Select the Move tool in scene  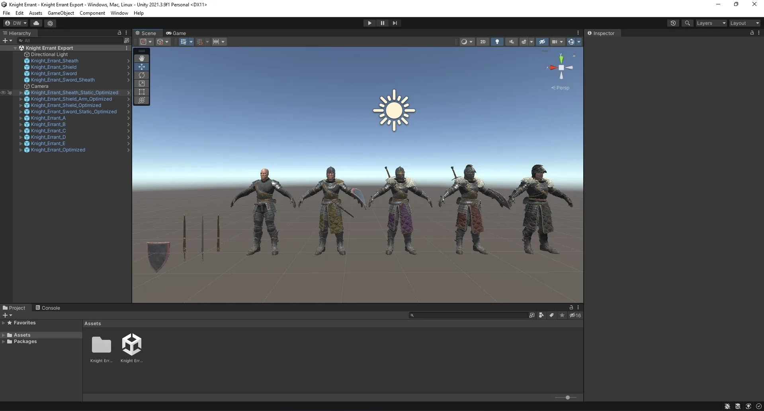(142, 67)
